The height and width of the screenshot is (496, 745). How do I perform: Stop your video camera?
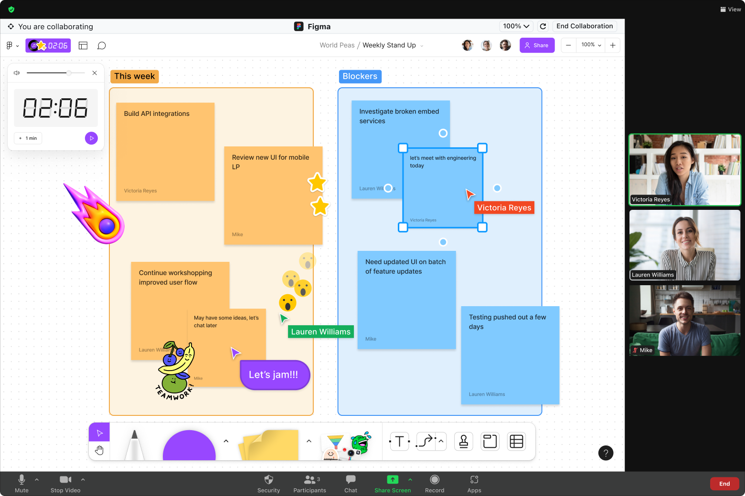65,483
